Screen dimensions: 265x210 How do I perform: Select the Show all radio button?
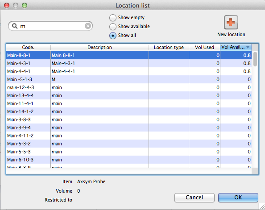113,36
